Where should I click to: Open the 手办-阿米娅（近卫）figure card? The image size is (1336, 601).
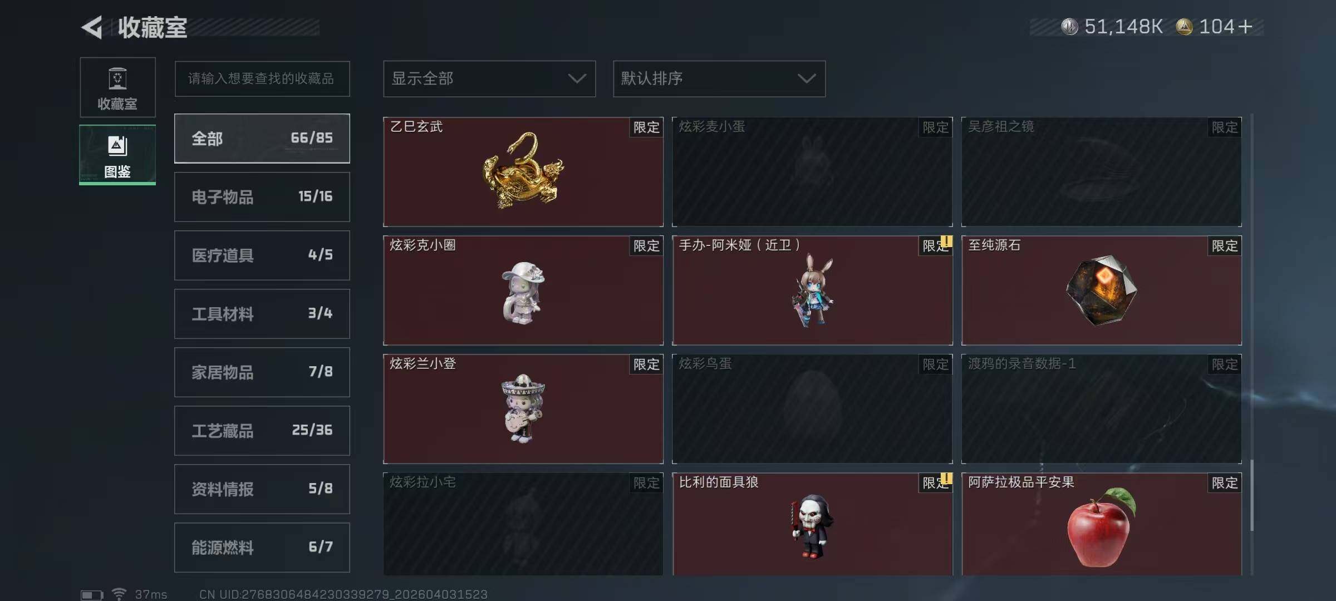click(x=812, y=290)
